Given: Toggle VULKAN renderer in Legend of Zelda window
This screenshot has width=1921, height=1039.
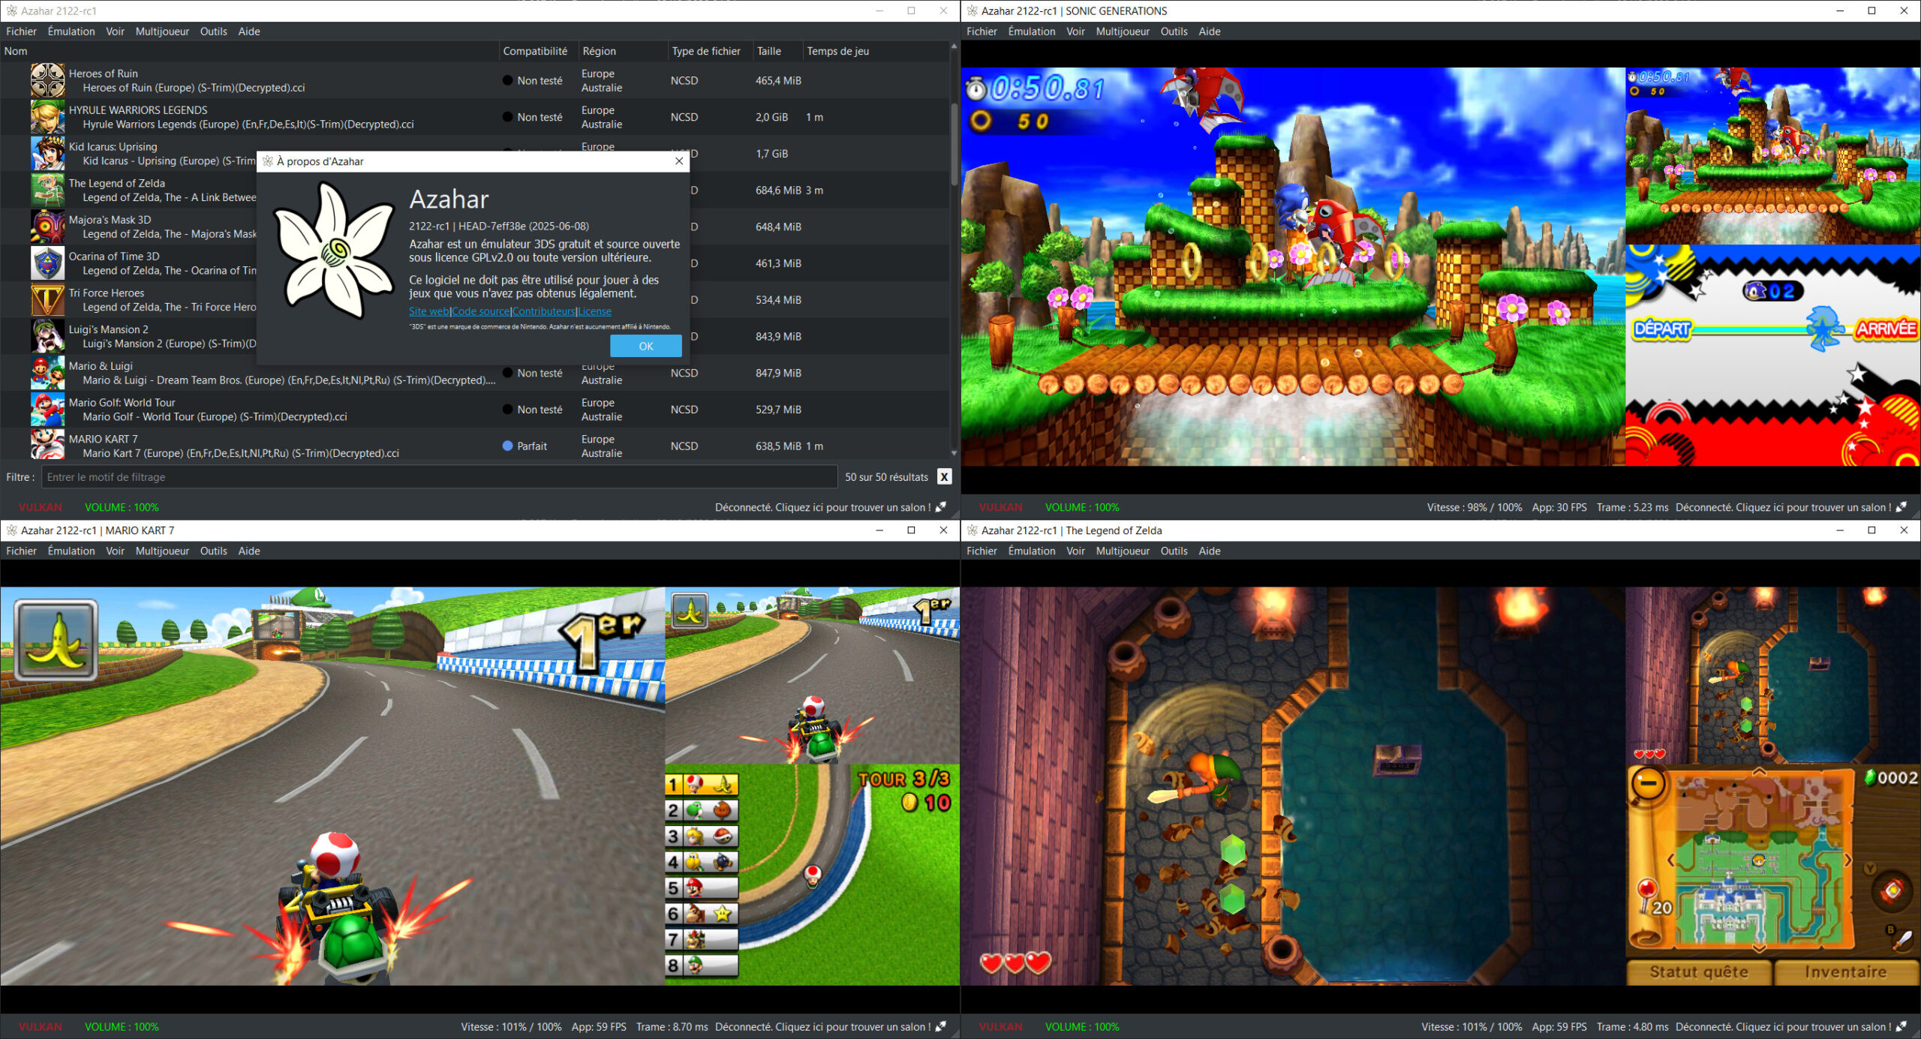Looking at the screenshot, I should (1001, 1027).
